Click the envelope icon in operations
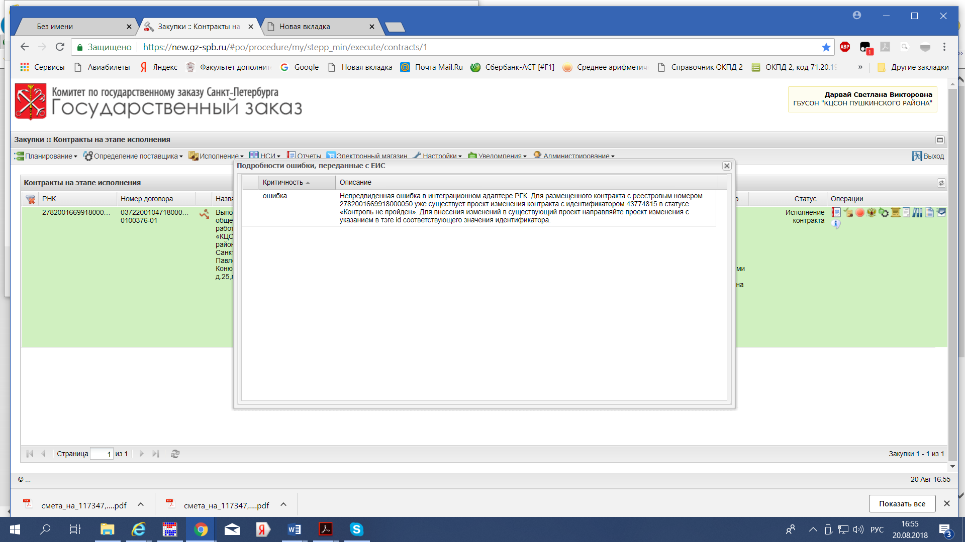The image size is (965, 542). pos(941,212)
